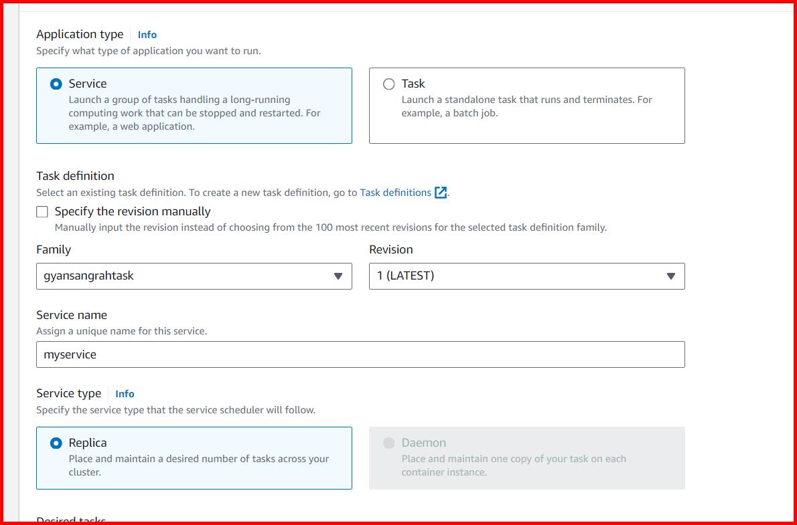
Task: Click the myservice text value
Action: 70,354
